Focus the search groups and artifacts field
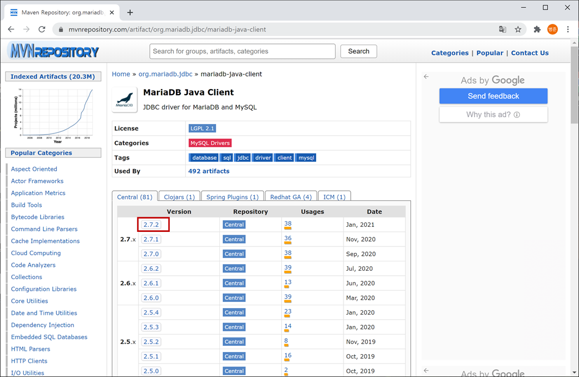Screen dimensions: 579x377 coord(242,51)
